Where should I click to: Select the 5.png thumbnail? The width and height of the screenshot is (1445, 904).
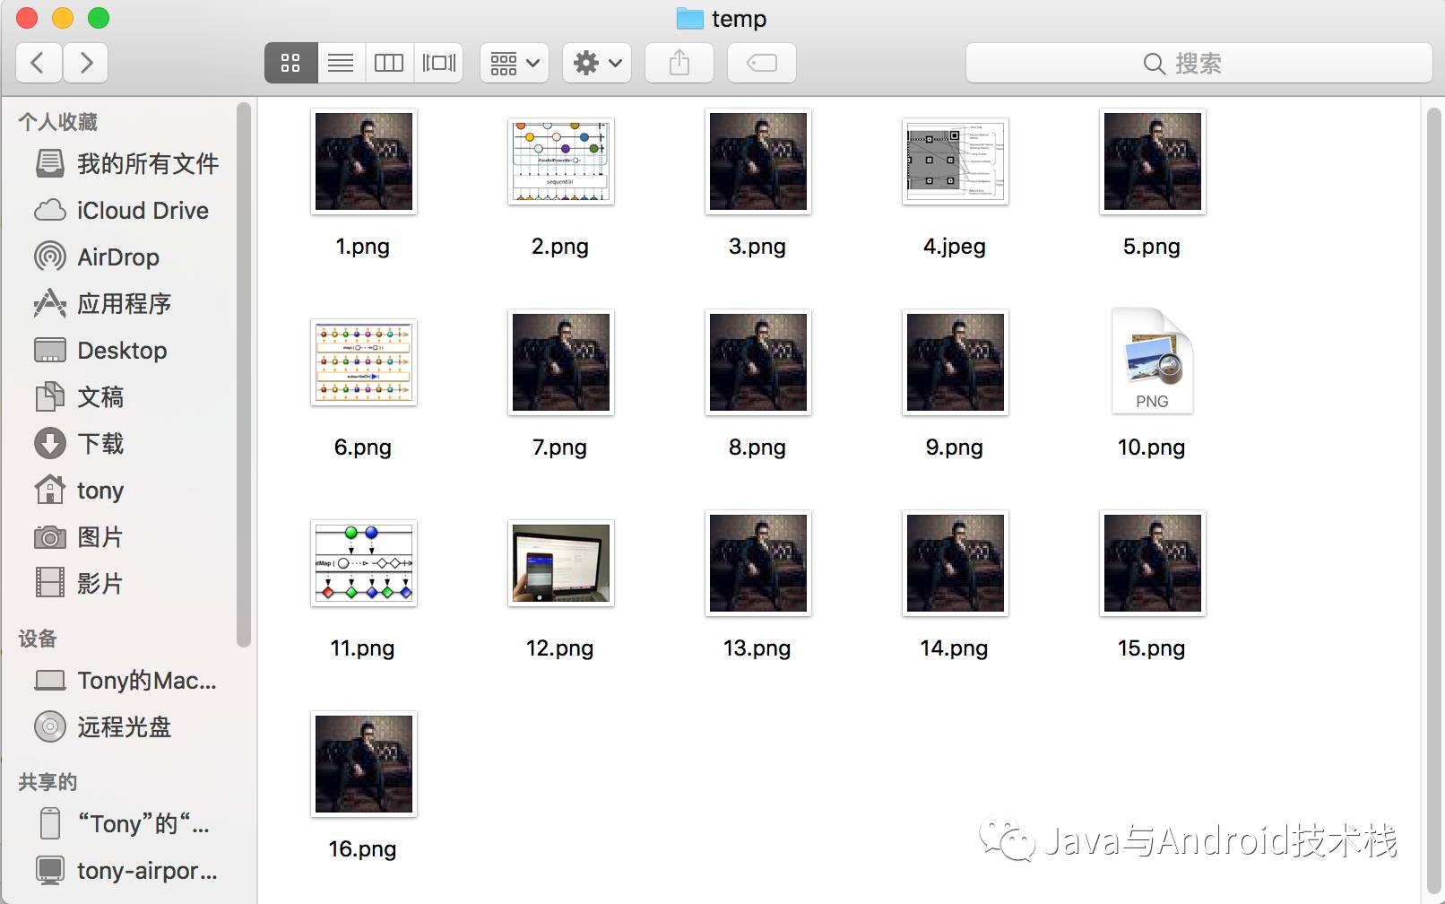coord(1153,161)
